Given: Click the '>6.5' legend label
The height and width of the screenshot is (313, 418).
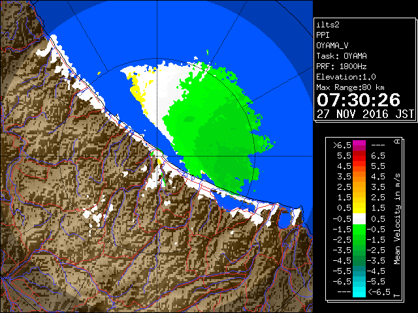Looking at the screenshot, I should pyautogui.click(x=342, y=145).
